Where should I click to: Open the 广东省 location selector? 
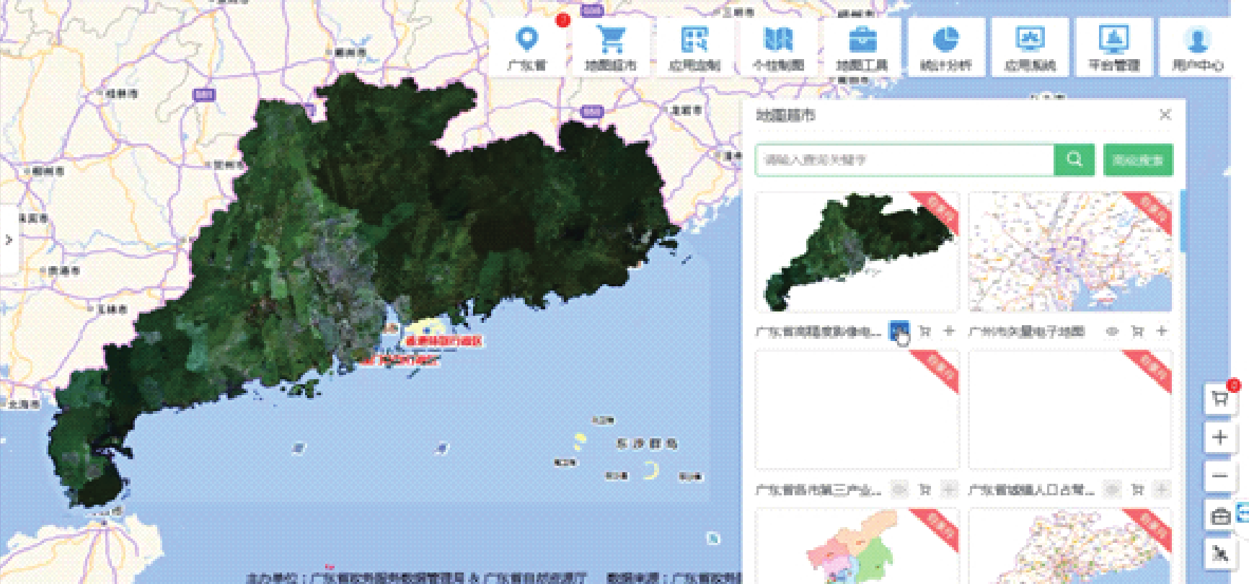pos(527,47)
